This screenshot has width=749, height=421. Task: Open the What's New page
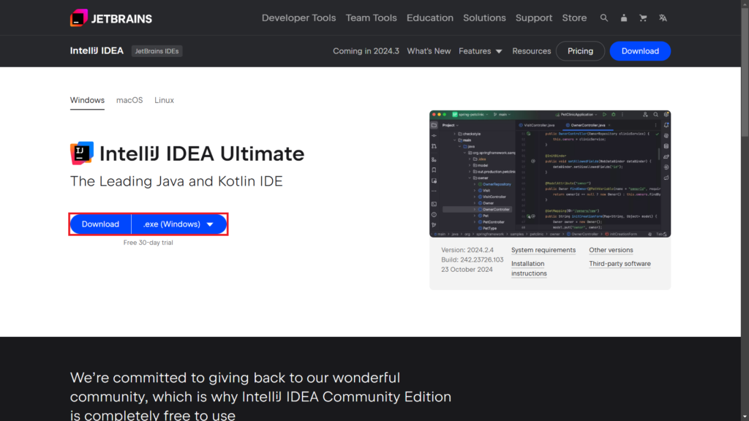(x=429, y=51)
